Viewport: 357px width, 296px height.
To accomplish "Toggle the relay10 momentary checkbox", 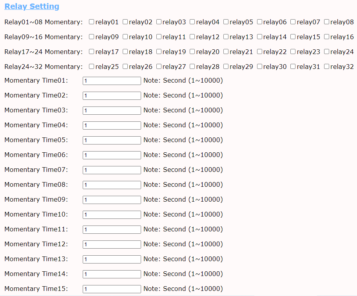I will click(125, 37).
